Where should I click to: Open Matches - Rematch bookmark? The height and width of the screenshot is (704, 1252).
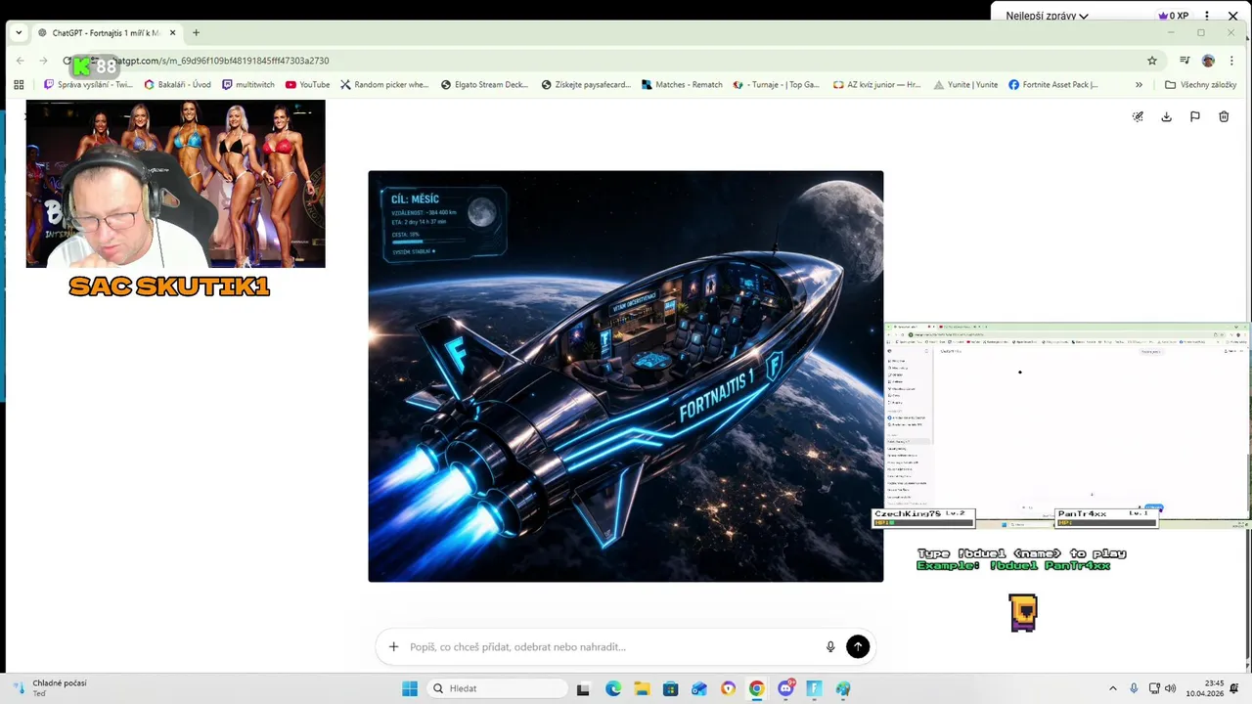pyautogui.click(x=682, y=85)
